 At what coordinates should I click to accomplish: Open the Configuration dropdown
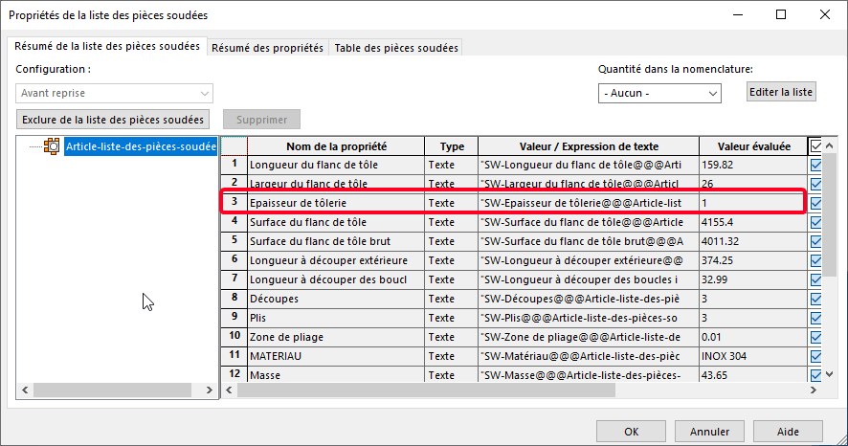click(114, 93)
